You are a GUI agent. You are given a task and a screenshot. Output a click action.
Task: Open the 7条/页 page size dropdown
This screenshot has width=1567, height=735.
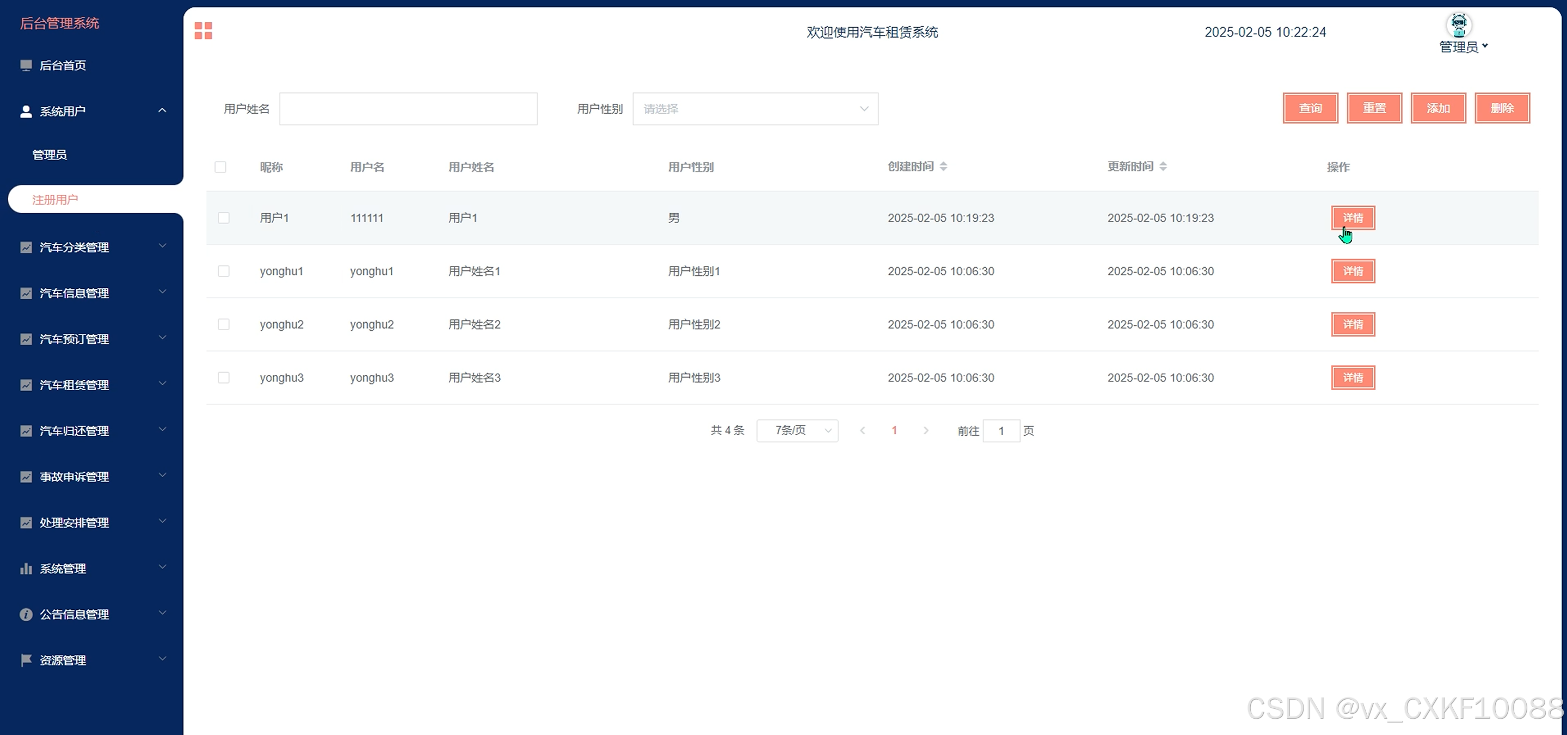click(797, 430)
